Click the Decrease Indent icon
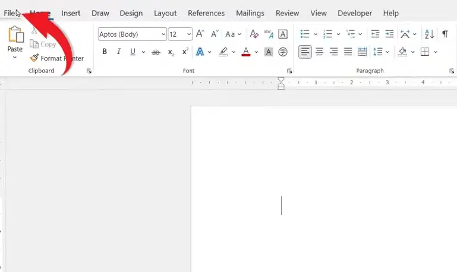 375,34
